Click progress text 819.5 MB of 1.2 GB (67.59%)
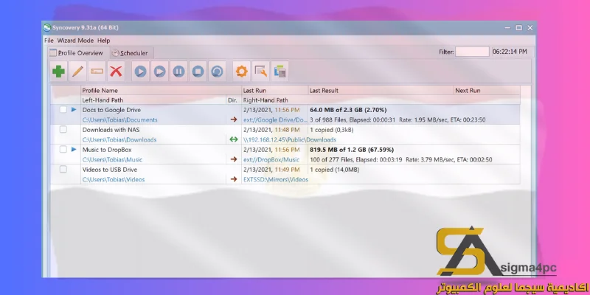Image resolution: width=590 pixels, height=295 pixels. [352, 150]
